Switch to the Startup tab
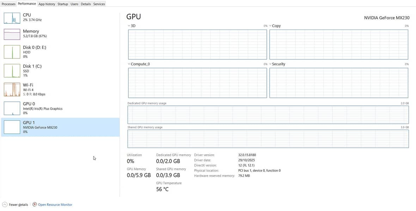 point(63,4)
